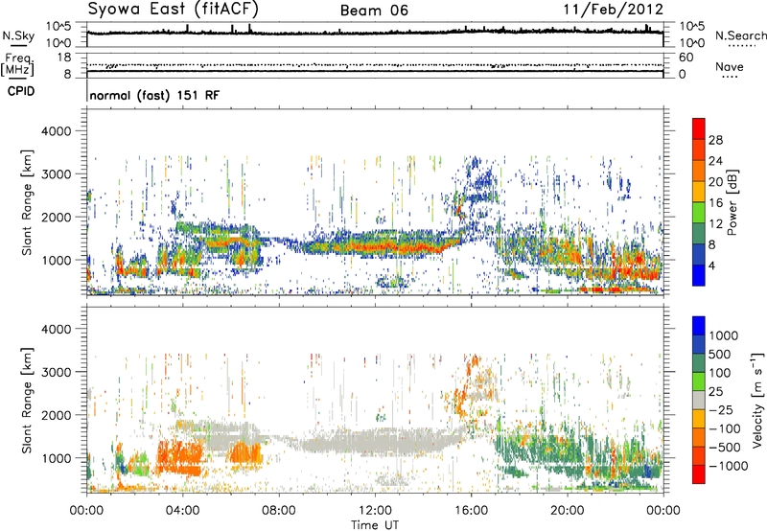
Task: Click the "CPID" row label
Action: pyautogui.click(x=21, y=91)
